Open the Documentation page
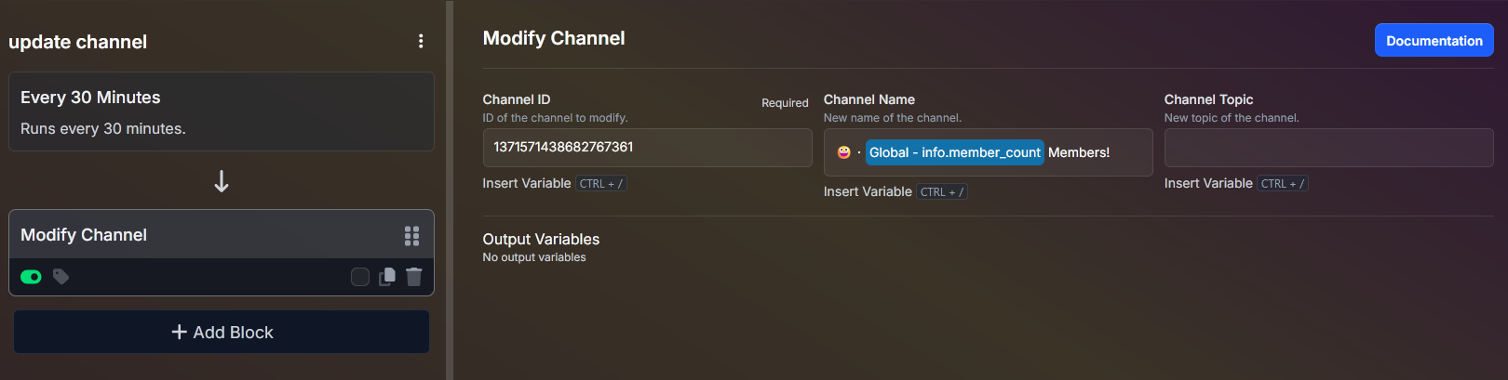1508x380 pixels. [1434, 40]
